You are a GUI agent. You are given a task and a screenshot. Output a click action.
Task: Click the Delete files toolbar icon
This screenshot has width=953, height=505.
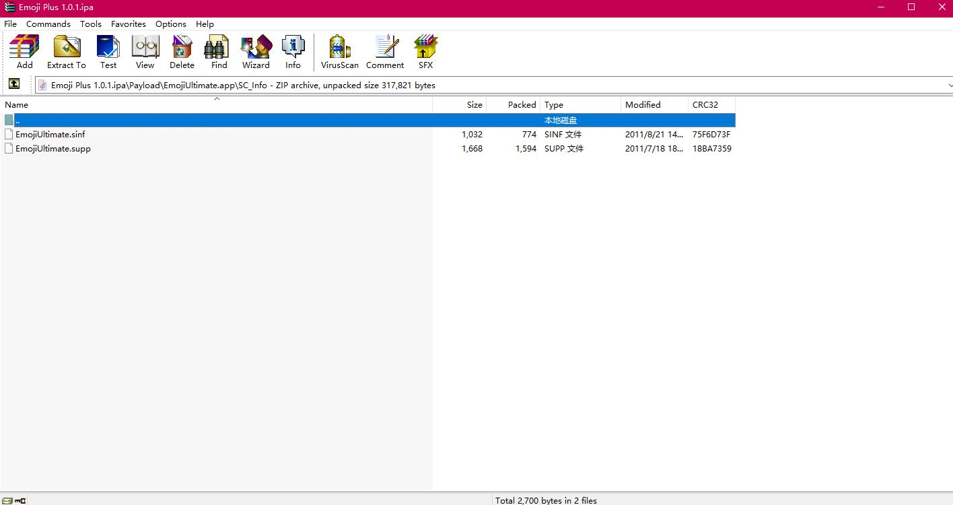182,52
